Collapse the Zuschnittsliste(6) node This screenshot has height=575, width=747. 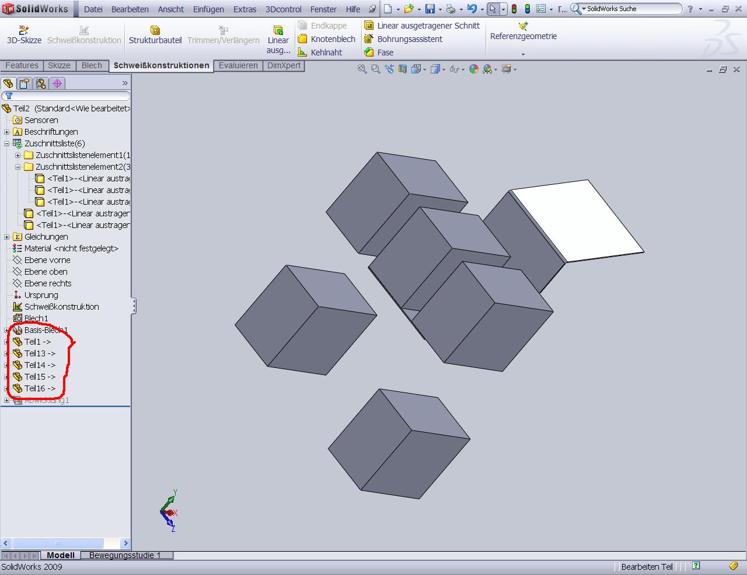7,143
